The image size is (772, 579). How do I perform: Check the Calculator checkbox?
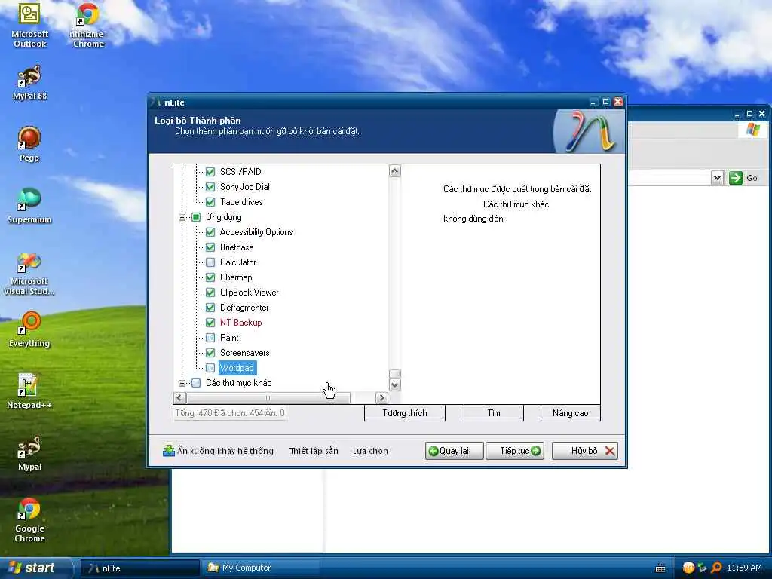click(210, 262)
